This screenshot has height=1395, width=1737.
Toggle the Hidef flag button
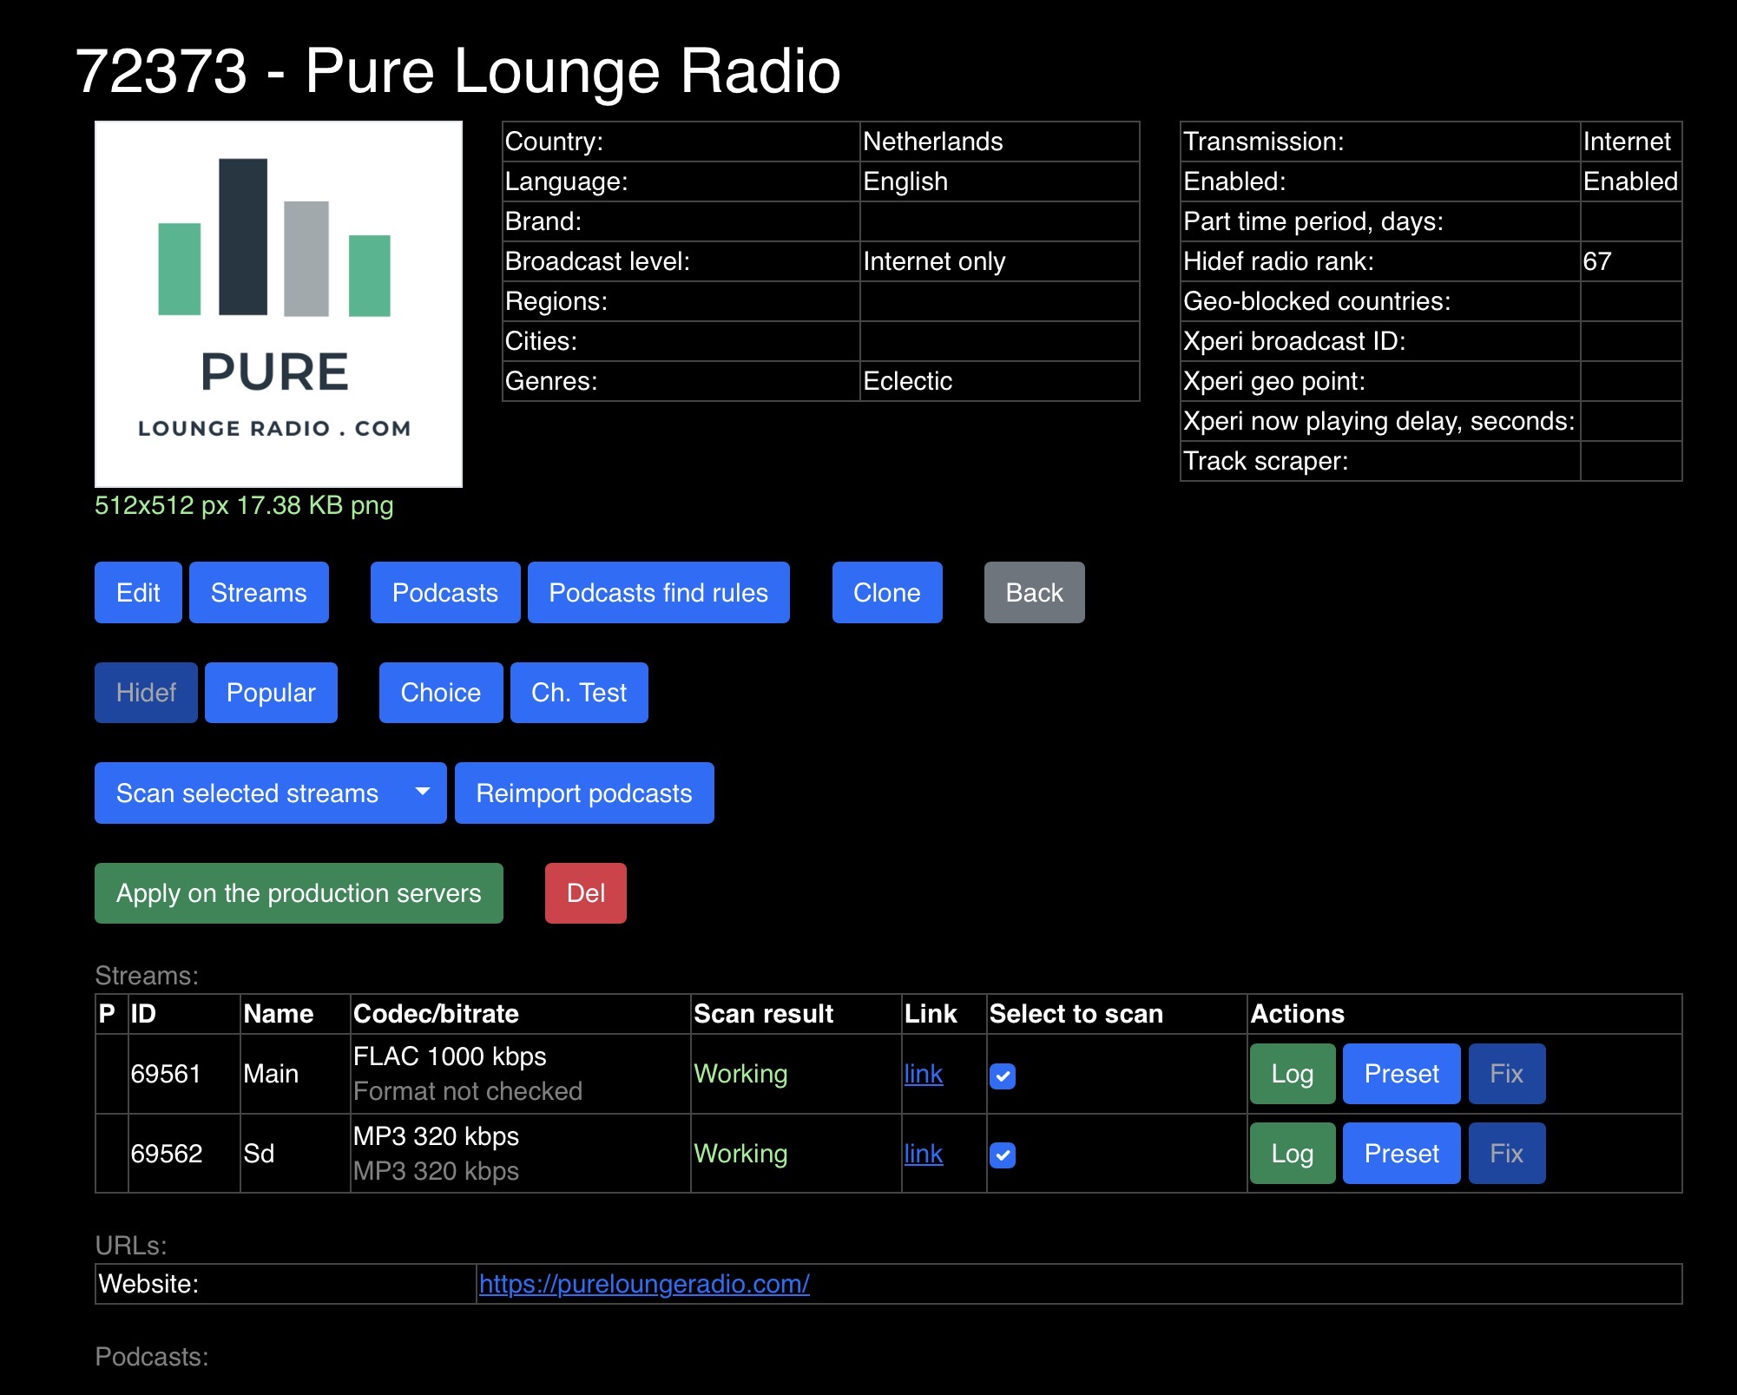coord(146,693)
